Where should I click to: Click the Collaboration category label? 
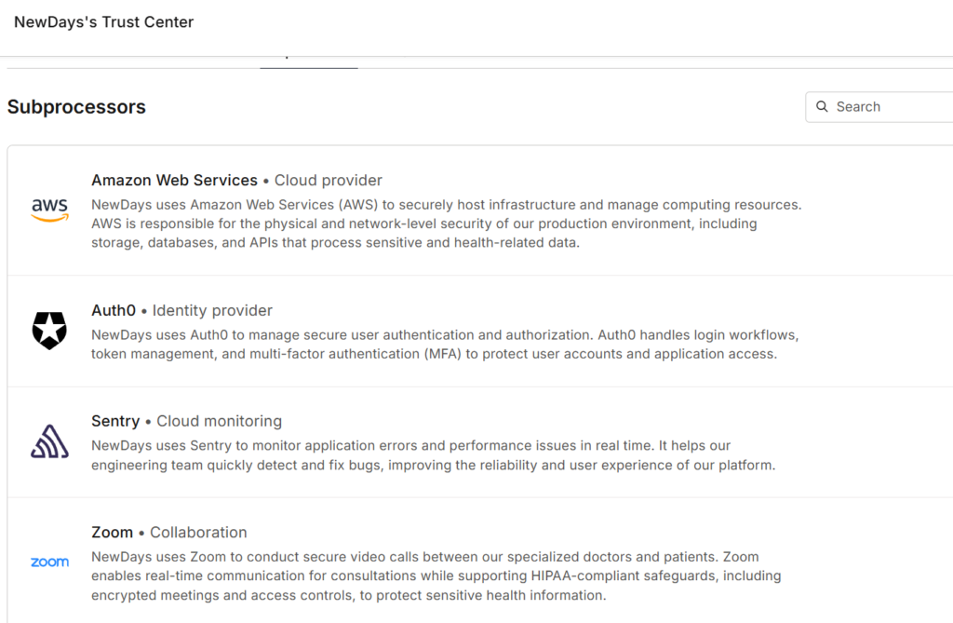(x=198, y=533)
